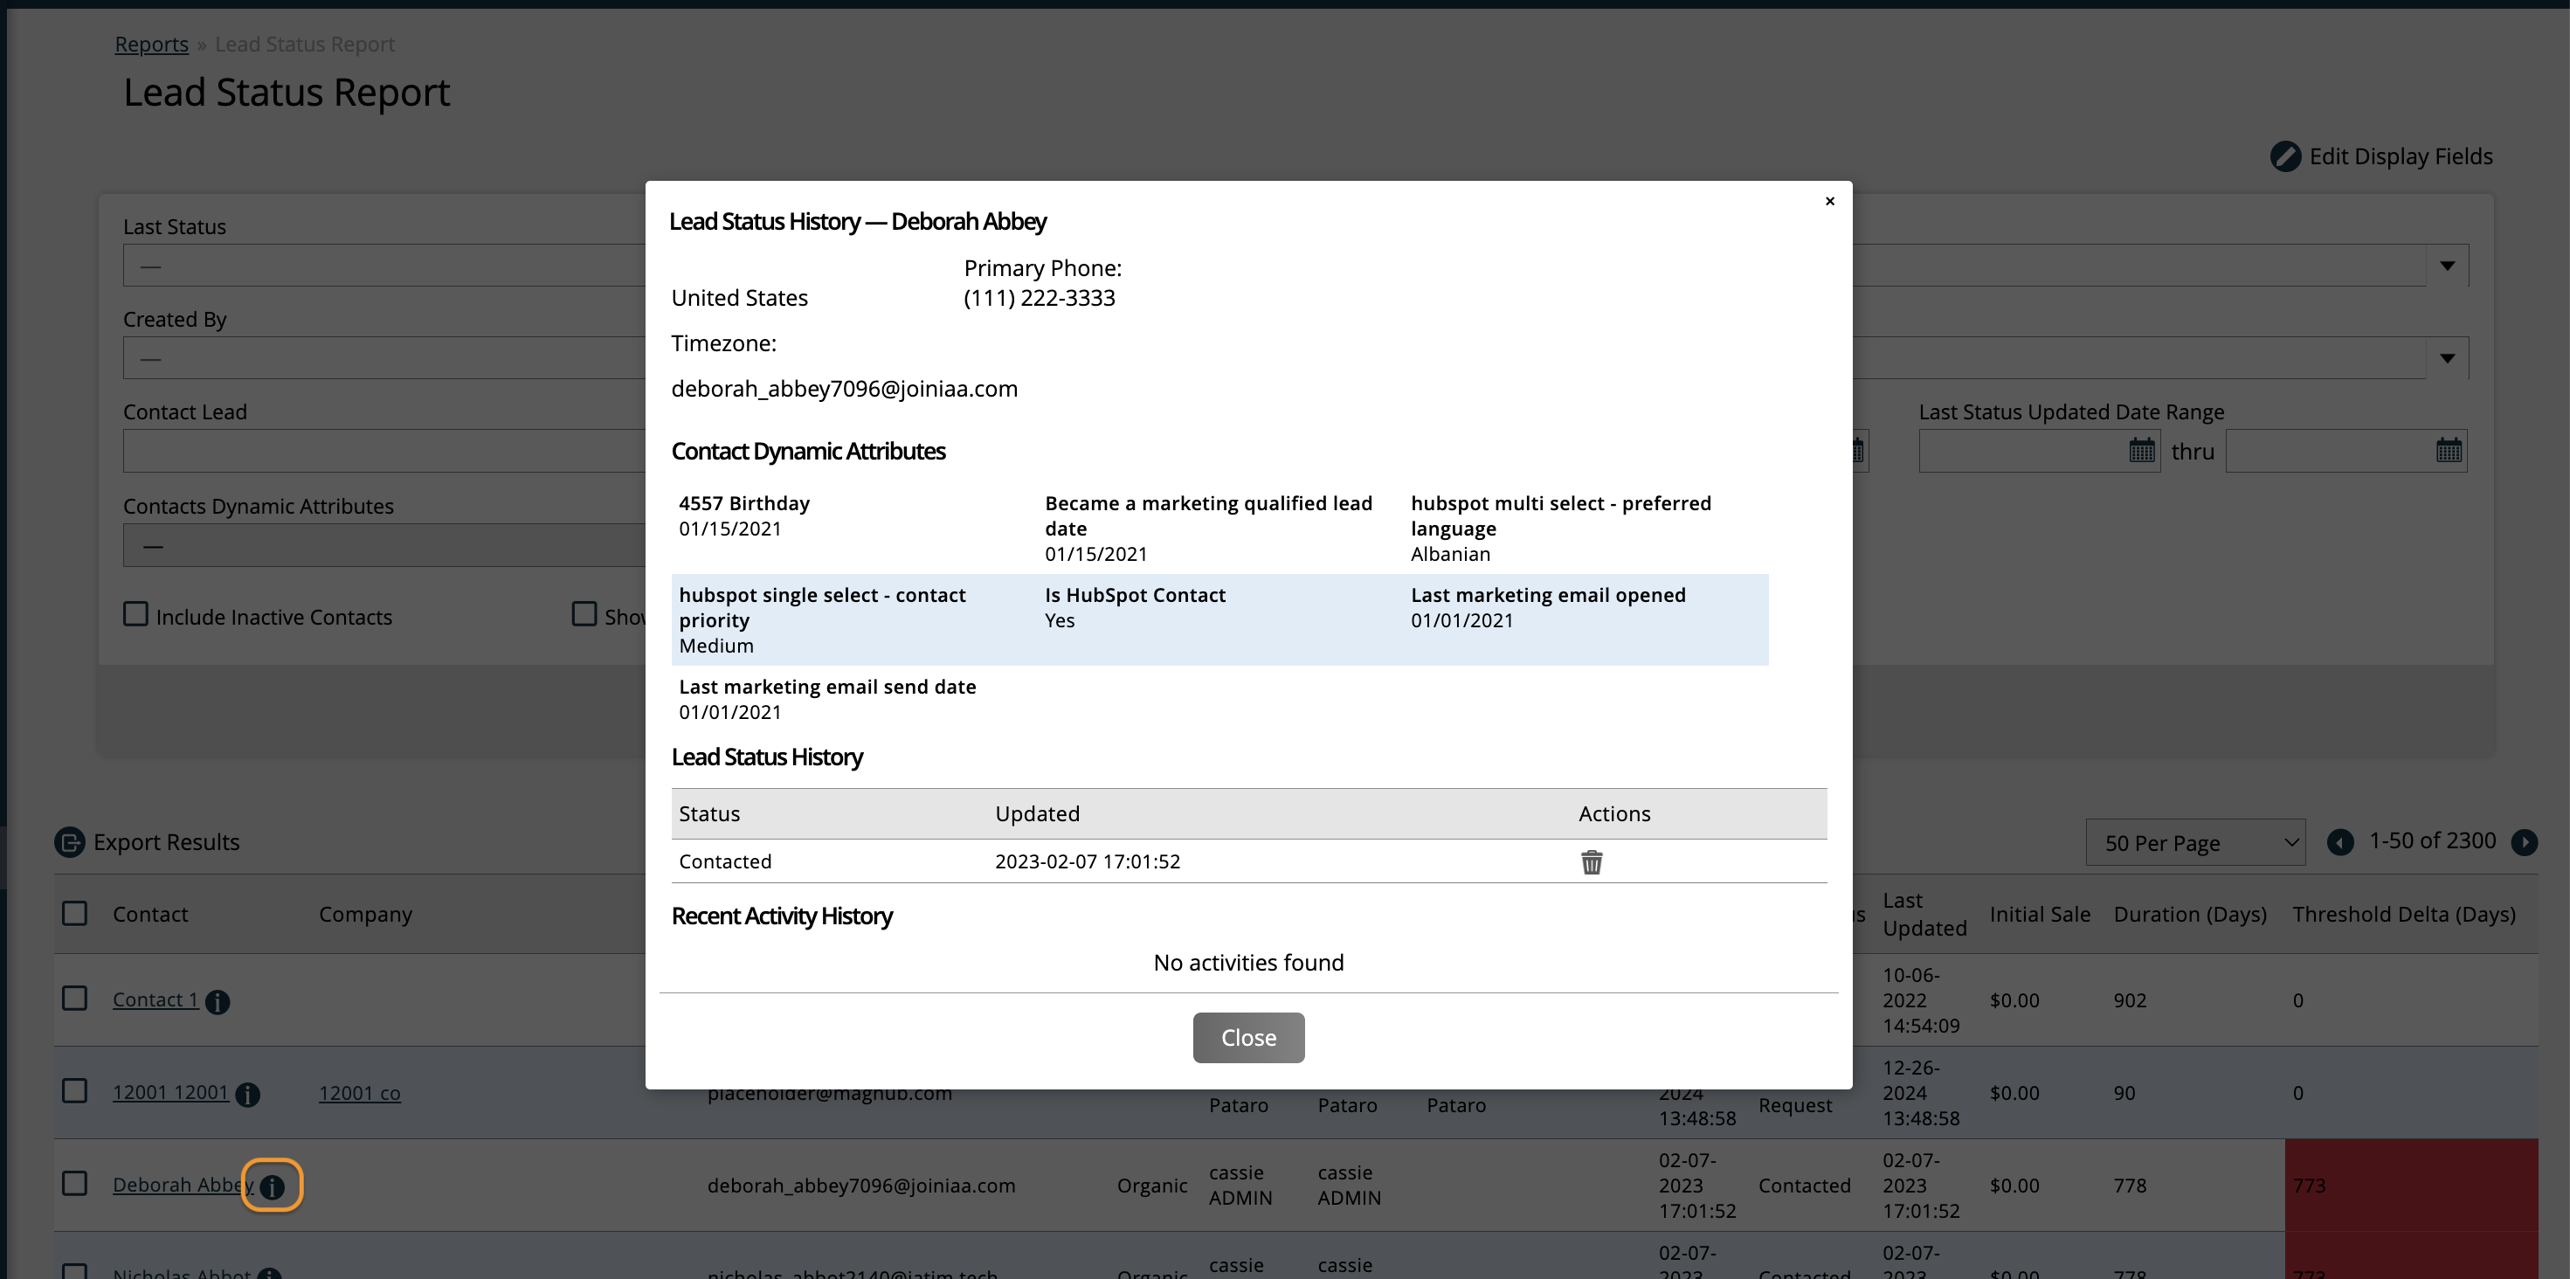This screenshot has width=2570, height=1279.
Task: Click the info icon next to Deborah Abbey
Action: tap(272, 1186)
